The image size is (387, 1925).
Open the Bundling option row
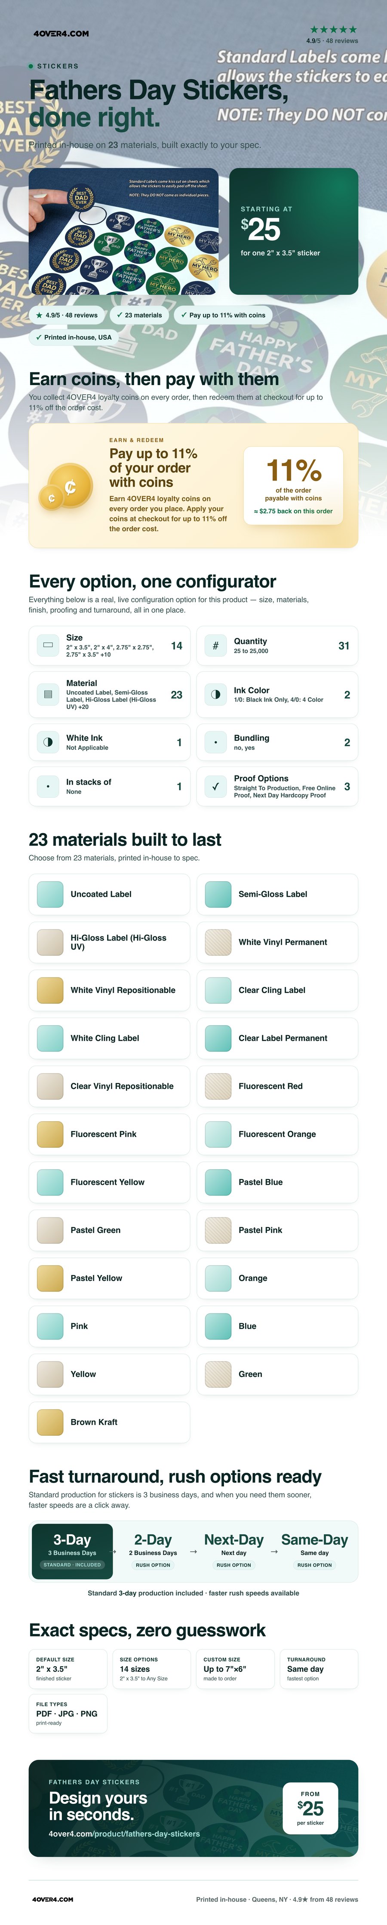click(x=277, y=742)
